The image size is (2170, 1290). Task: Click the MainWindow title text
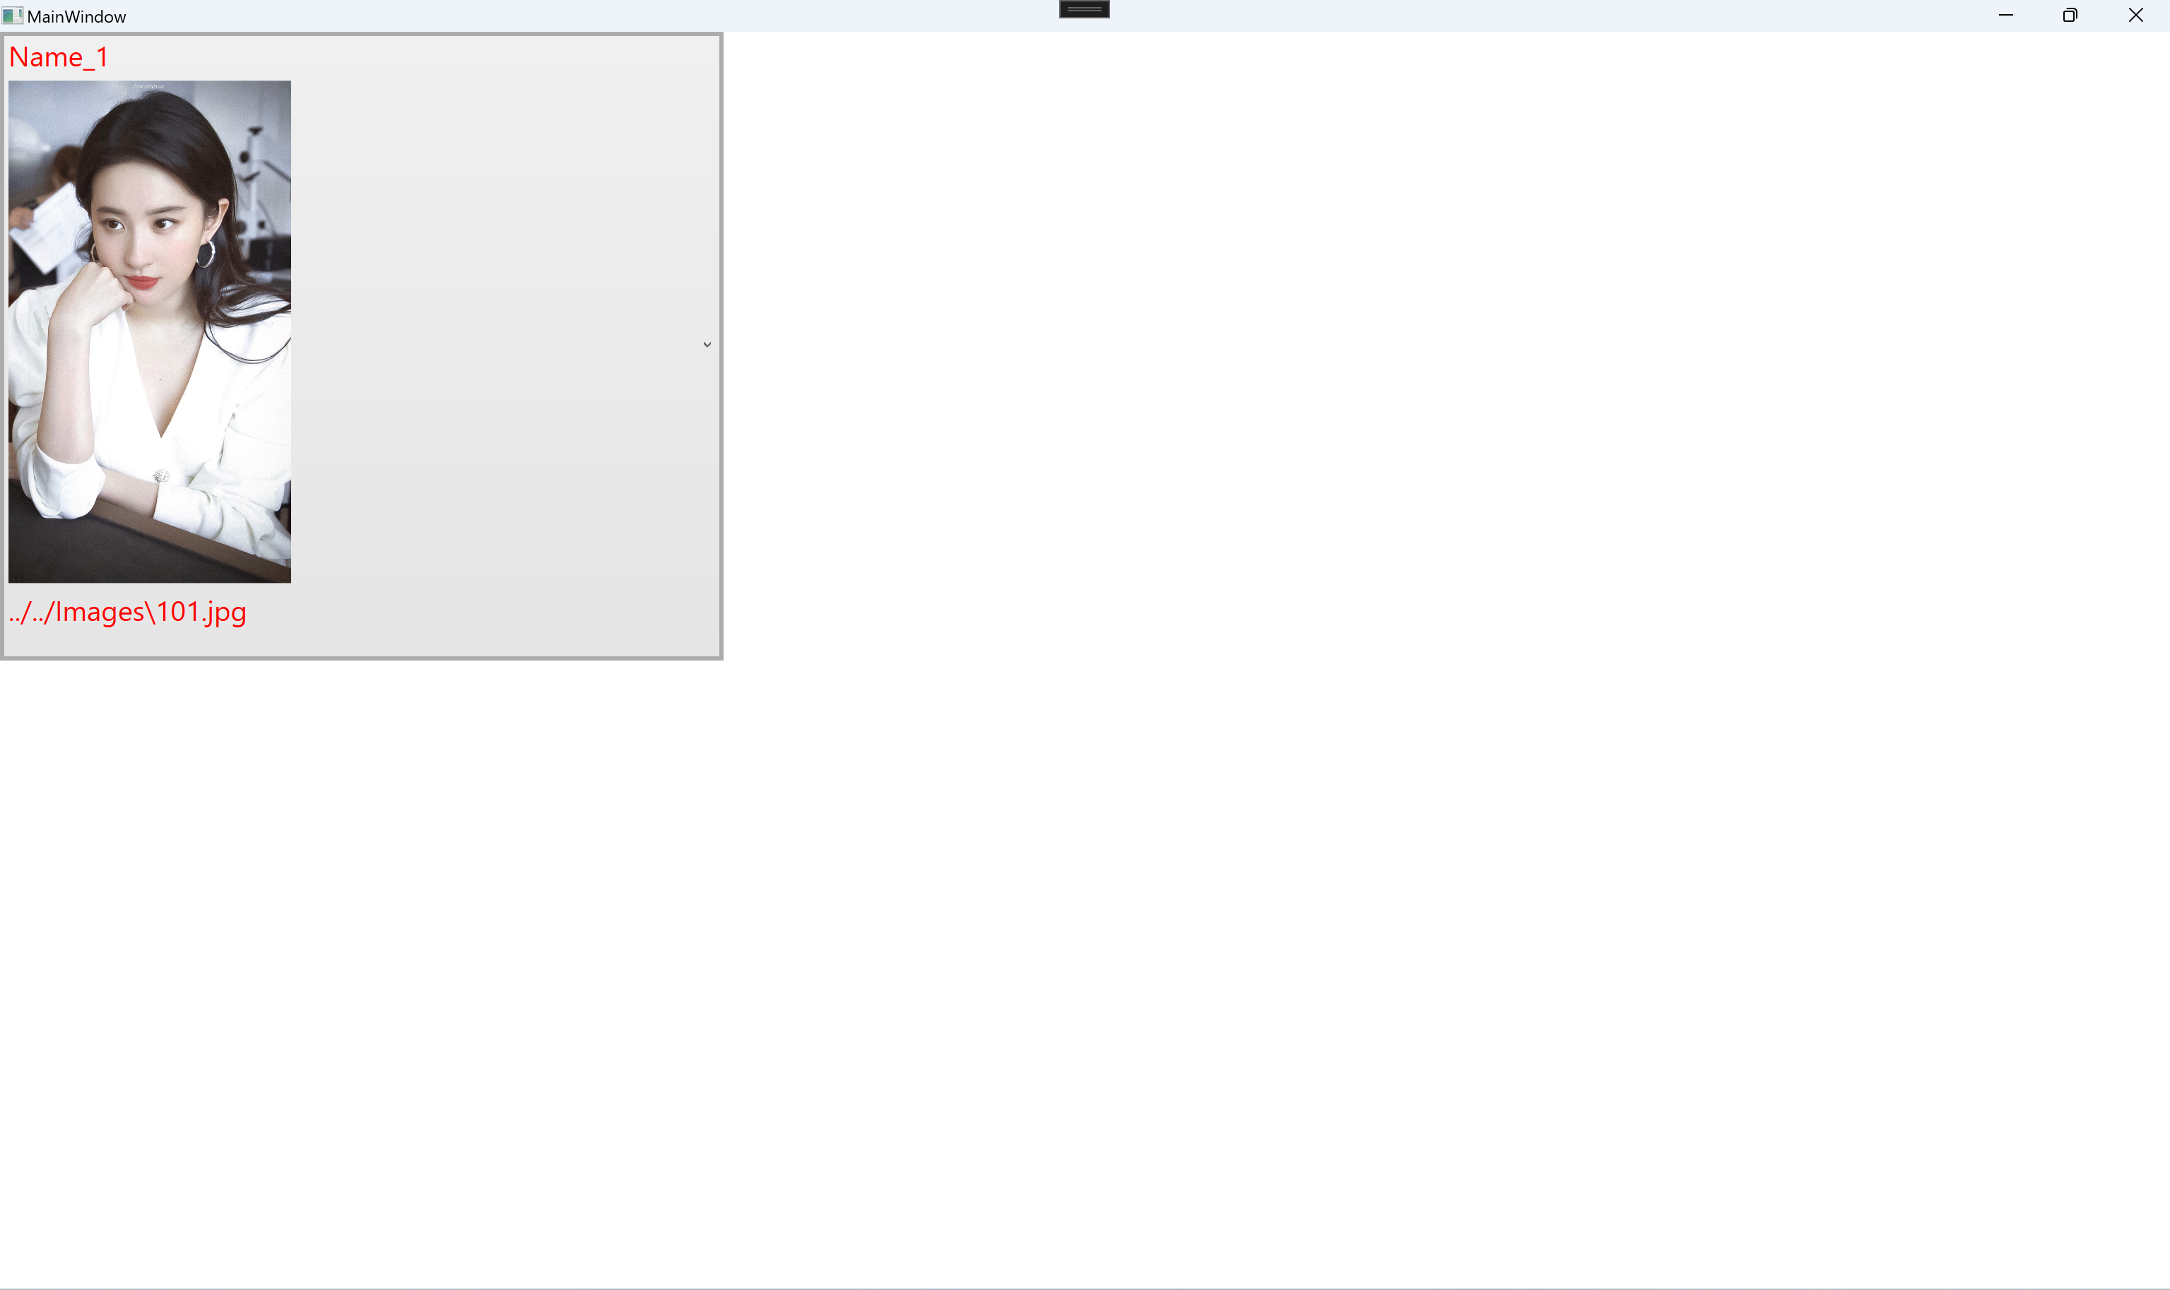(76, 16)
